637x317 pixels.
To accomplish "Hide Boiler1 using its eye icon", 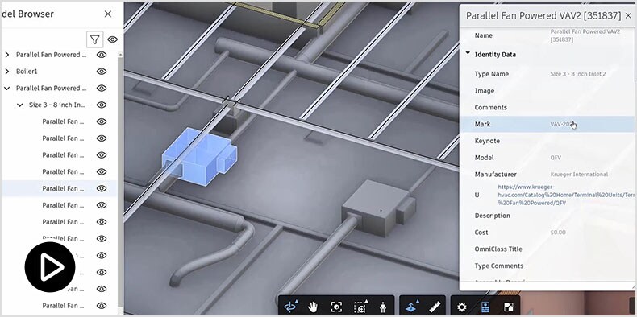I will (x=102, y=72).
